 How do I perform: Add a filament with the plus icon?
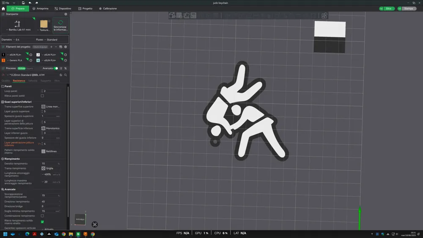click(x=51, y=47)
